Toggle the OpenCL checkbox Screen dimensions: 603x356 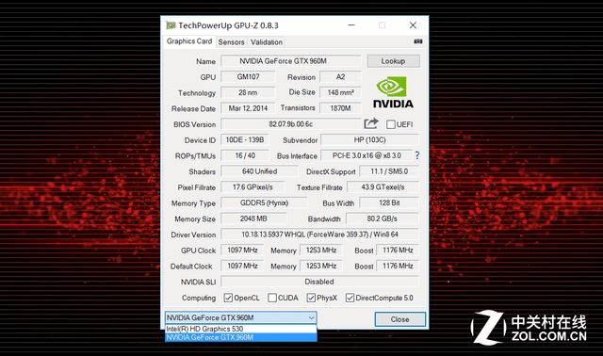pyautogui.click(x=228, y=298)
